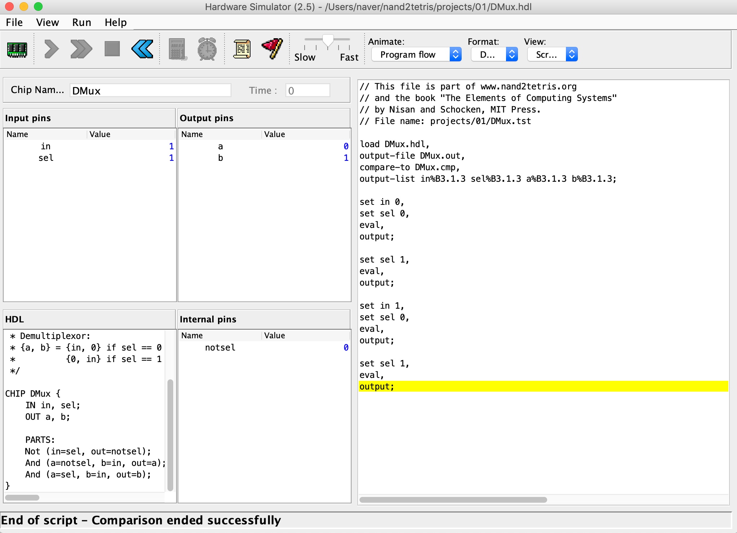Open the File menu

(14, 22)
